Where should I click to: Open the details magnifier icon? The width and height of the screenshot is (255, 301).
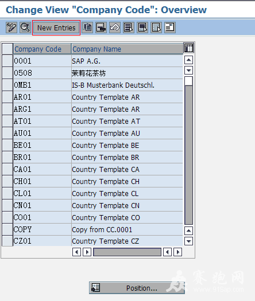[x=25, y=28]
